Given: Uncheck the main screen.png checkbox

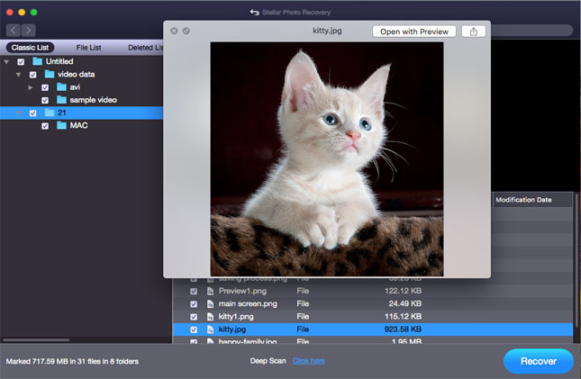Looking at the screenshot, I should (x=194, y=304).
